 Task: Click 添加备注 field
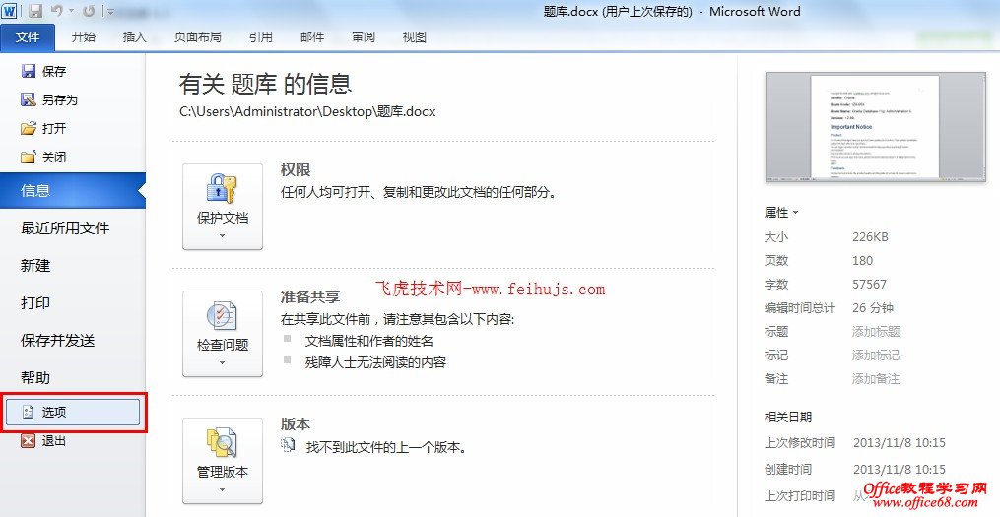pos(876,379)
